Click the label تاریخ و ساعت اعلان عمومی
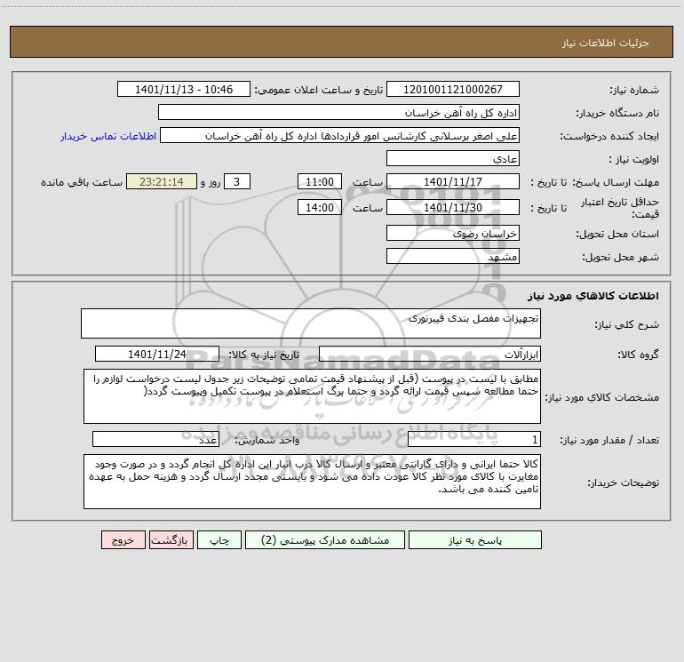 pyautogui.click(x=319, y=91)
